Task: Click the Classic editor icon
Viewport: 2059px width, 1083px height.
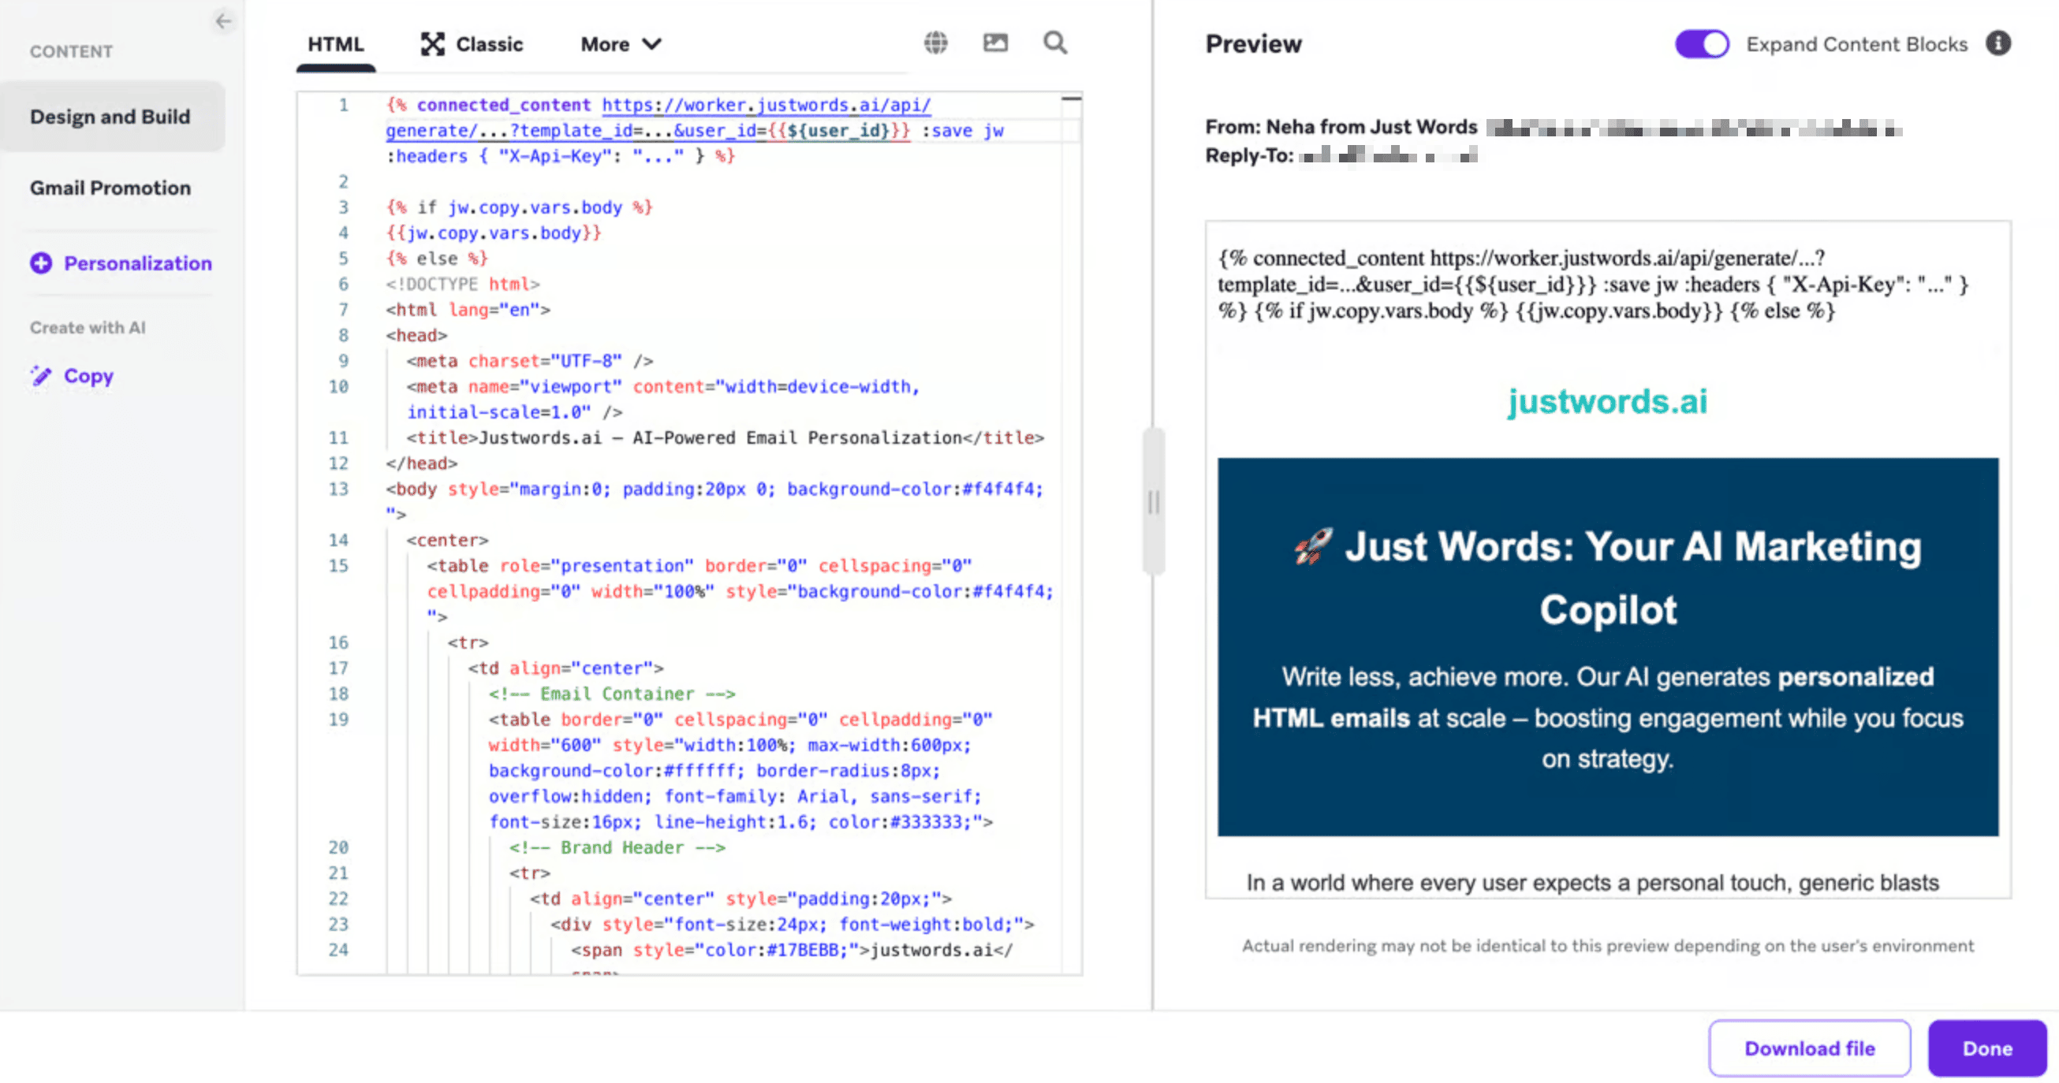Action: [x=432, y=44]
